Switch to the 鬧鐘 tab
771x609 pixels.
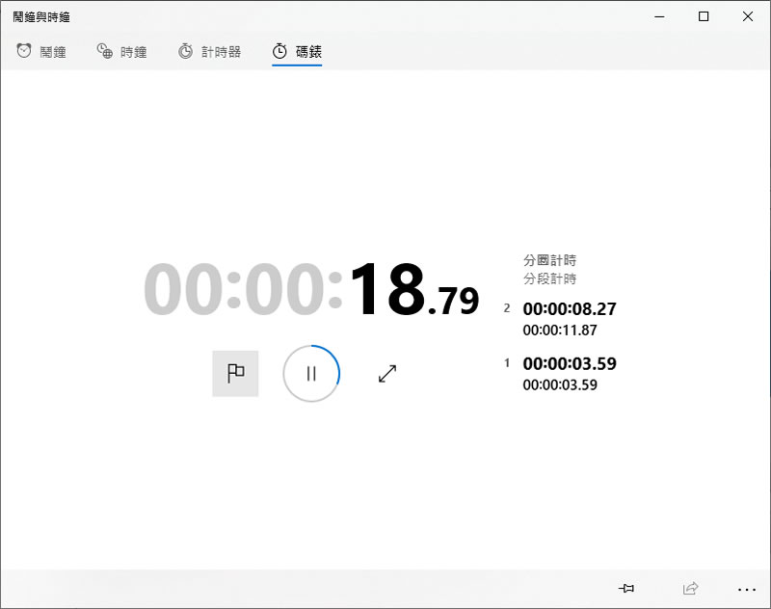[x=41, y=52]
